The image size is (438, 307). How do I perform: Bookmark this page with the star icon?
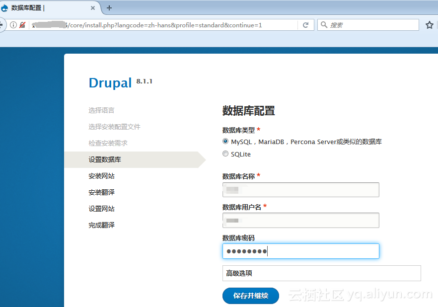click(430, 25)
